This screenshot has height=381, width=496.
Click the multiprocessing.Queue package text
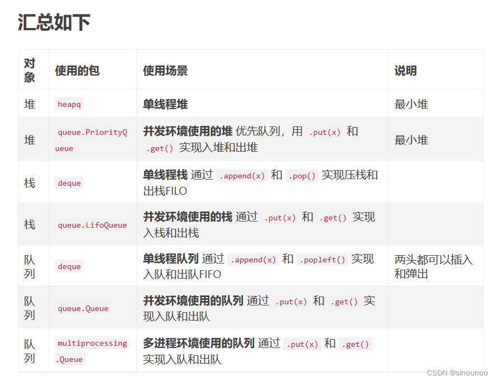click(91, 350)
